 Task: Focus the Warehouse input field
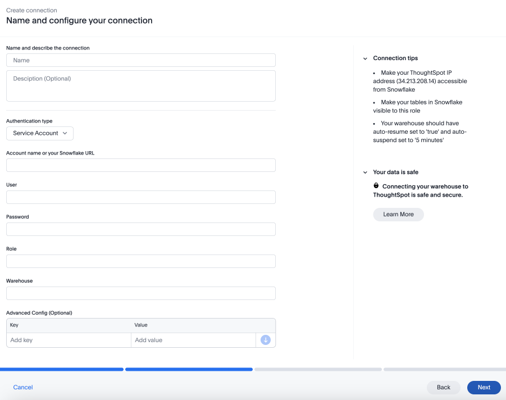click(140, 293)
